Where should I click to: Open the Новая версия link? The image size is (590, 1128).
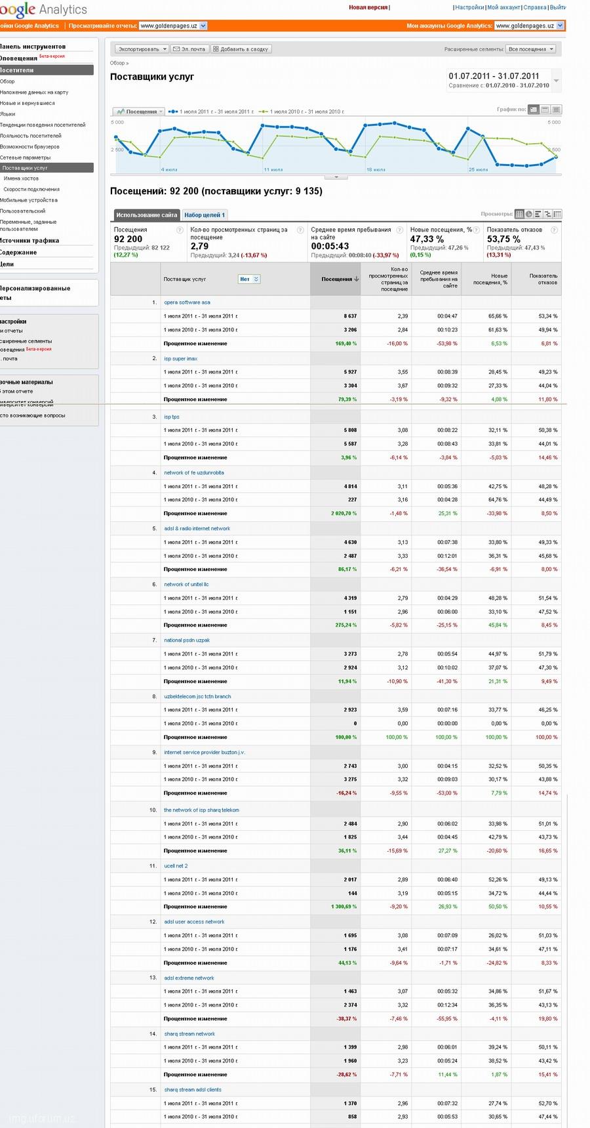coord(368,7)
